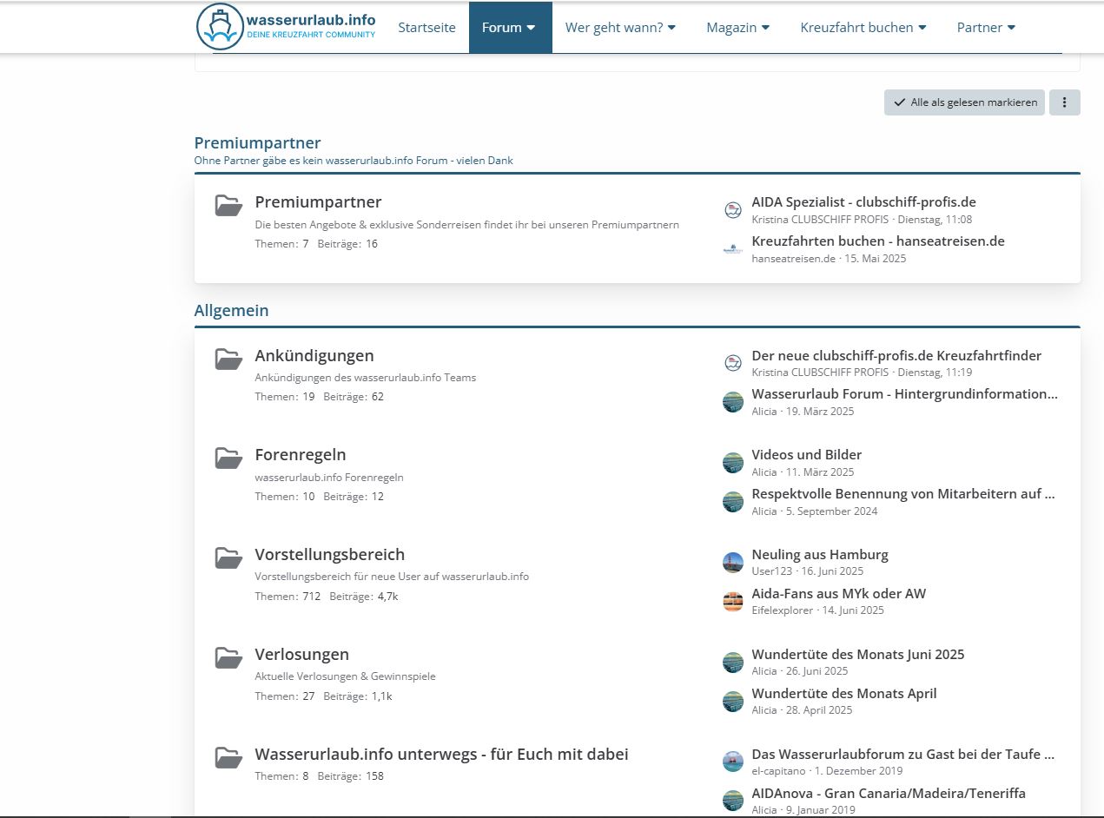Click el-capitano avatar beside Wasserurlaubforum zu Gast

click(733, 762)
